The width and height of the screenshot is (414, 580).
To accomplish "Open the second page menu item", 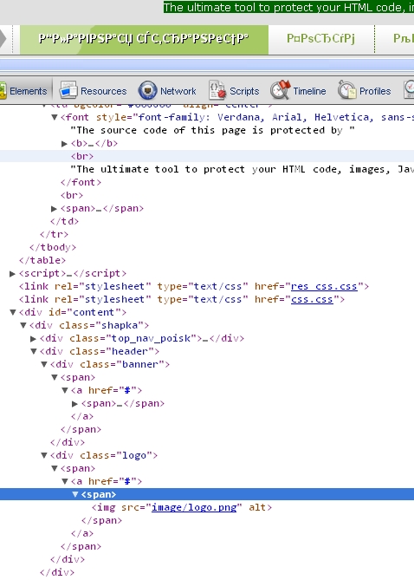I will (x=320, y=38).
